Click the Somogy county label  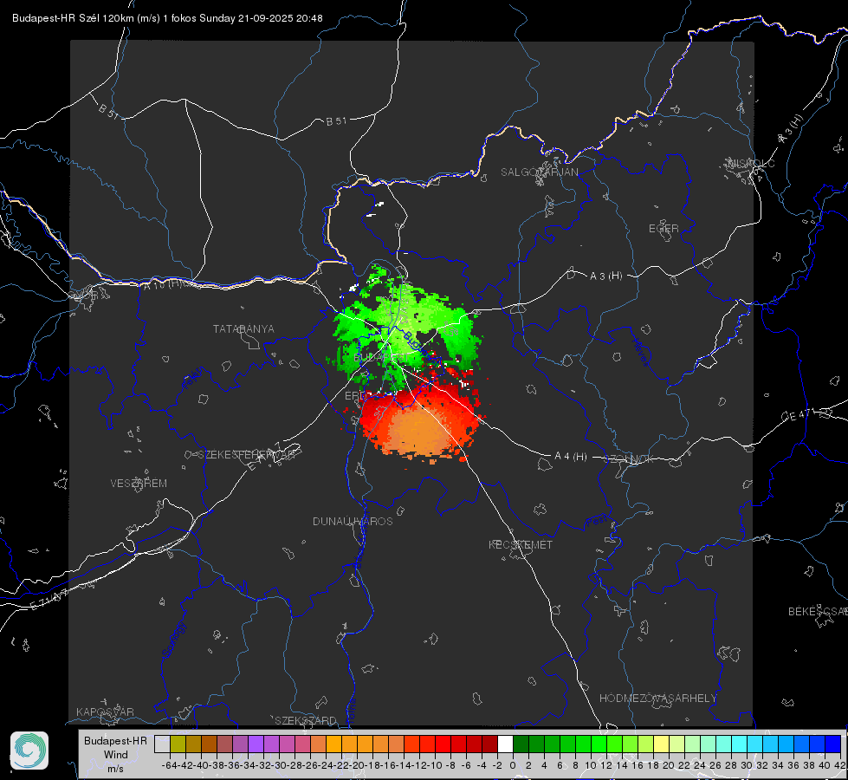tap(174, 640)
